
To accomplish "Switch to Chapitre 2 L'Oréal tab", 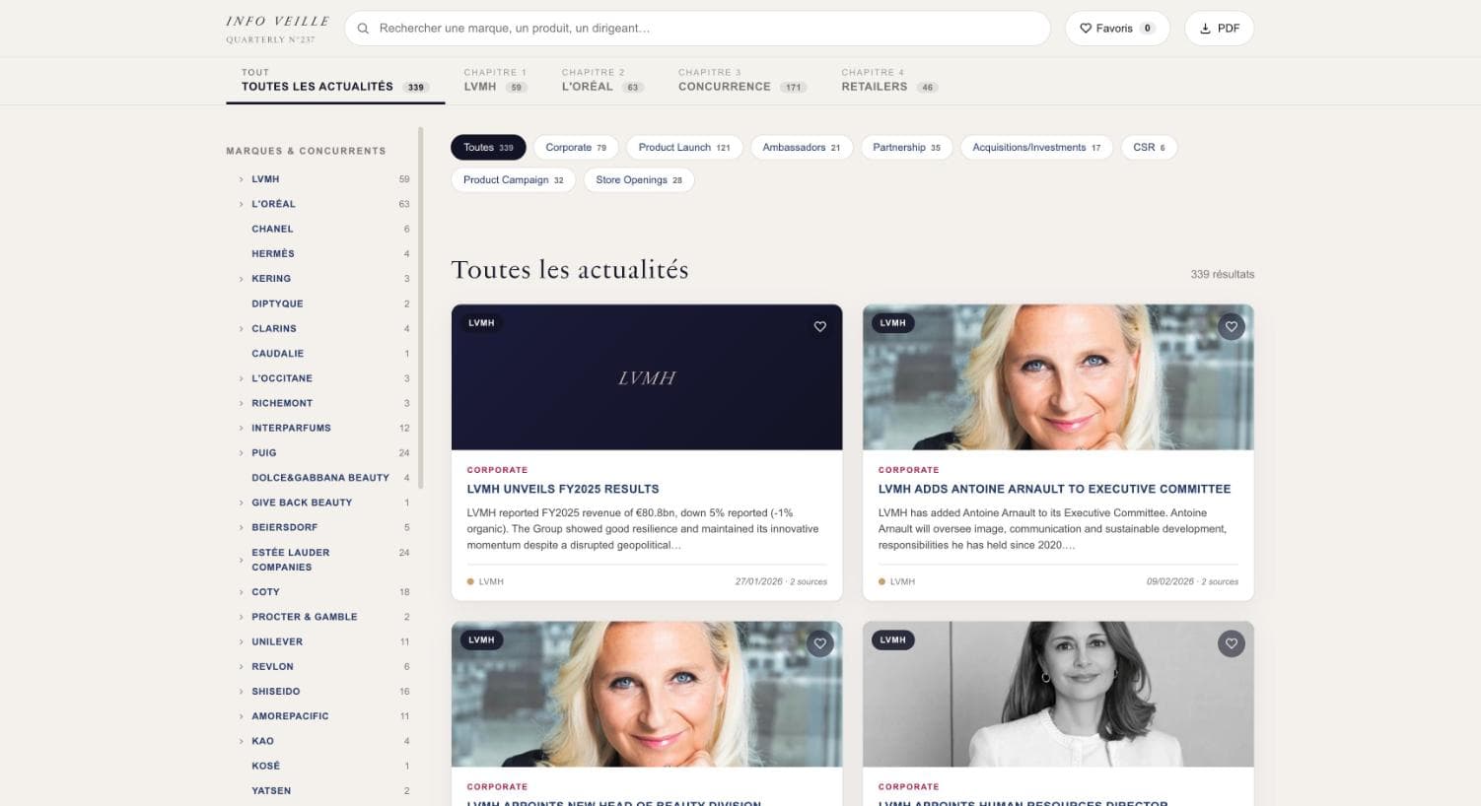I will 601,80.
